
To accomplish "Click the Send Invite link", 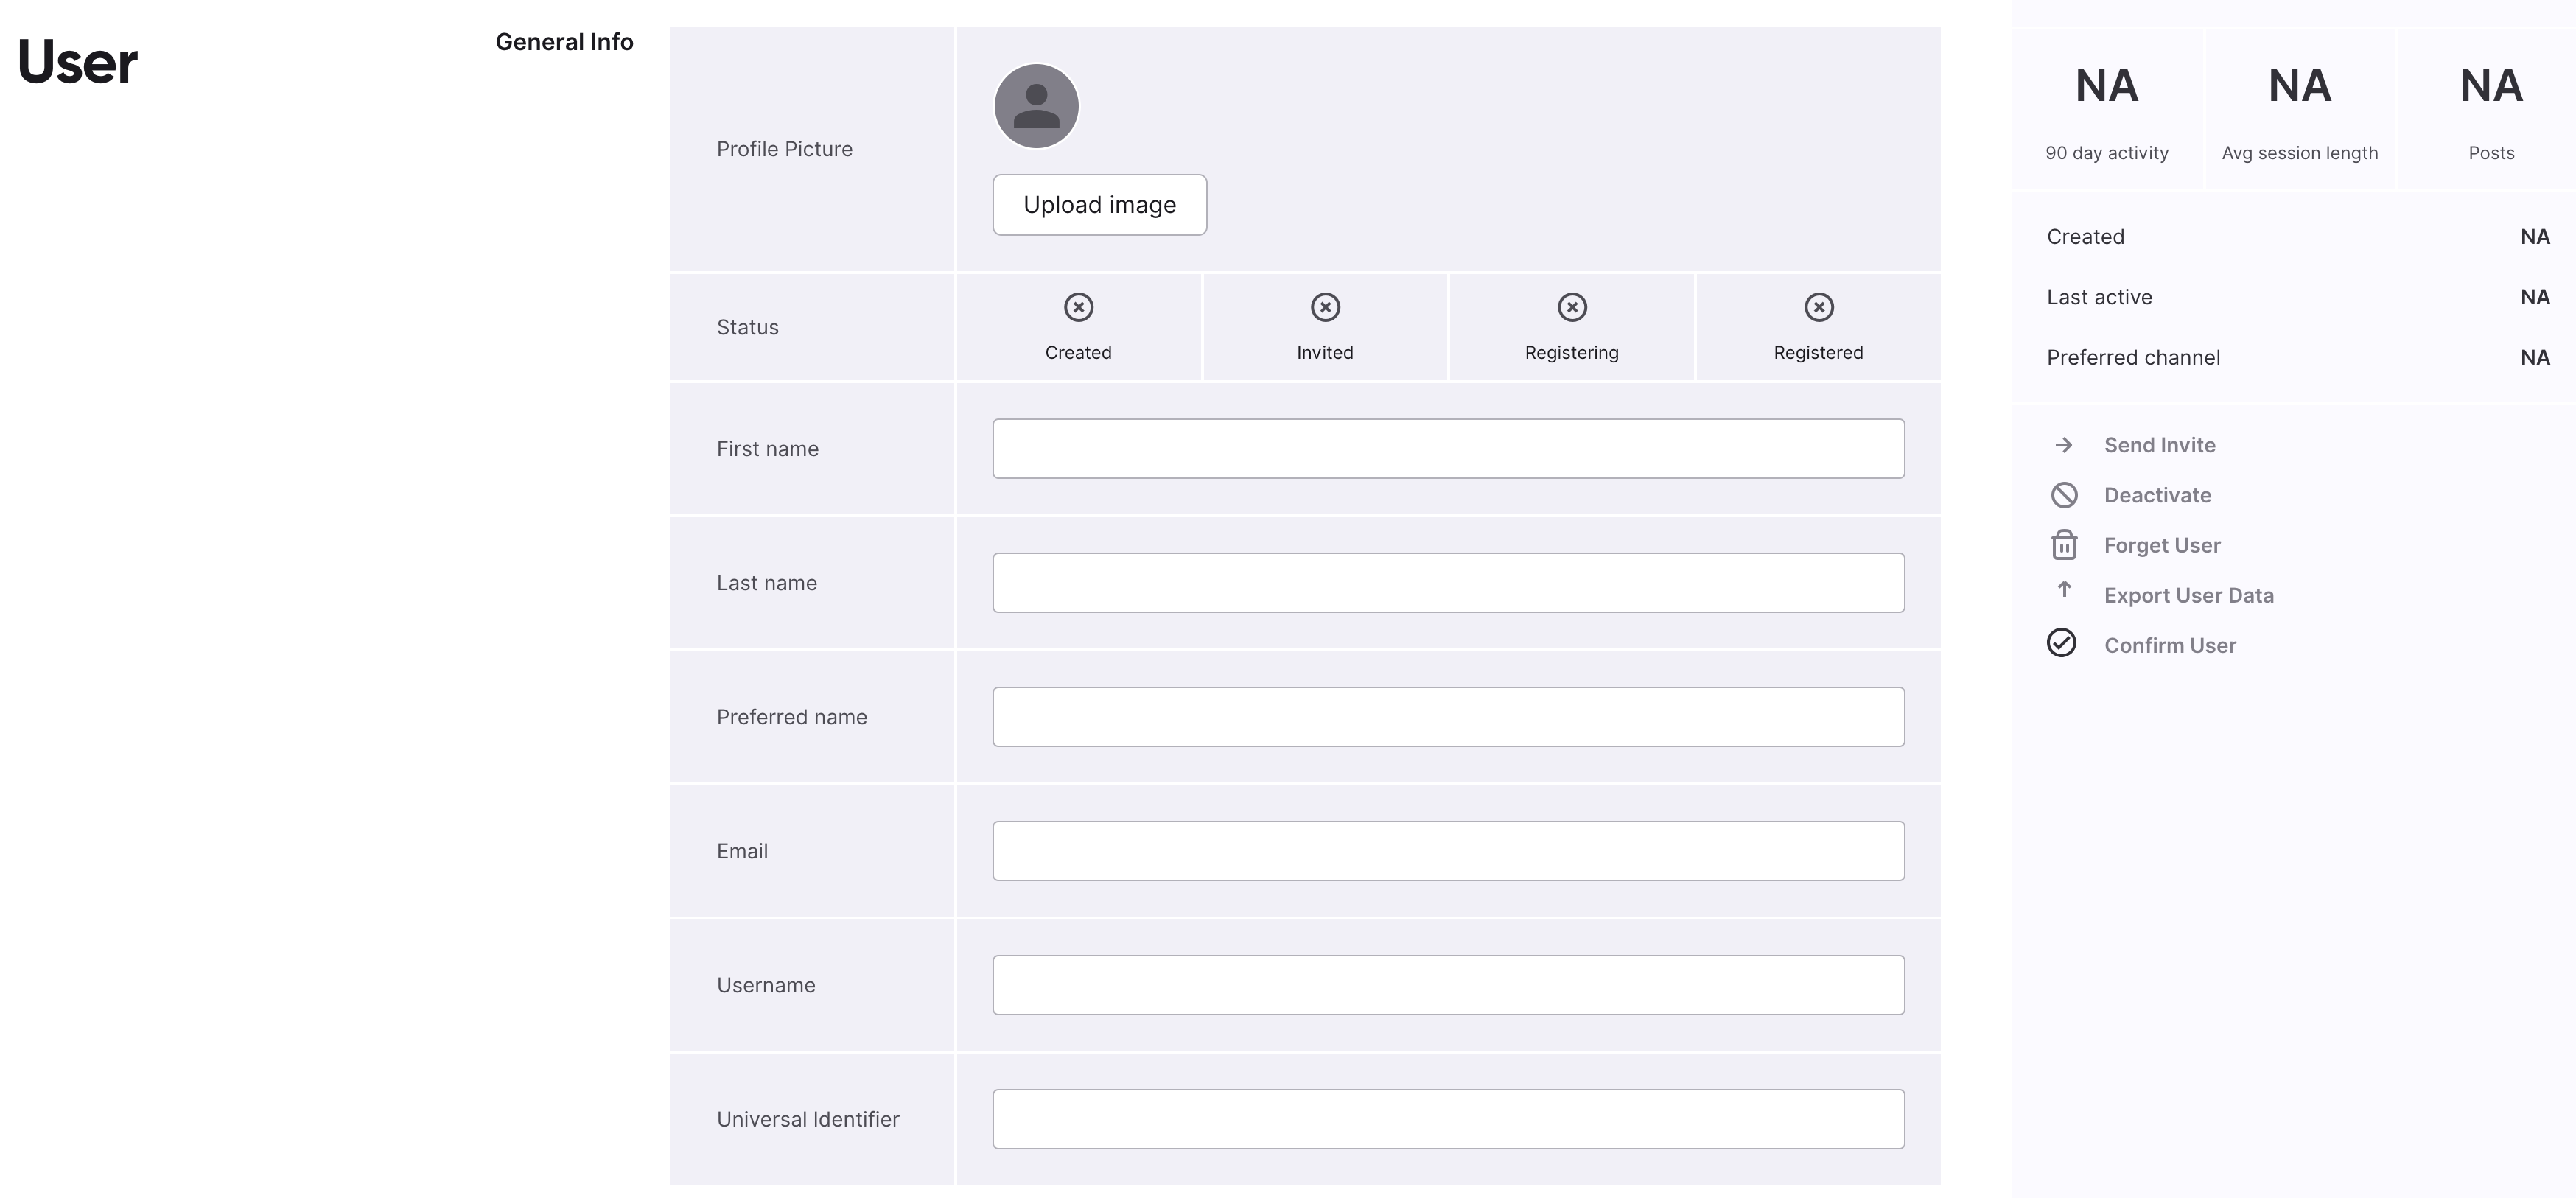I will pyautogui.click(x=2159, y=445).
